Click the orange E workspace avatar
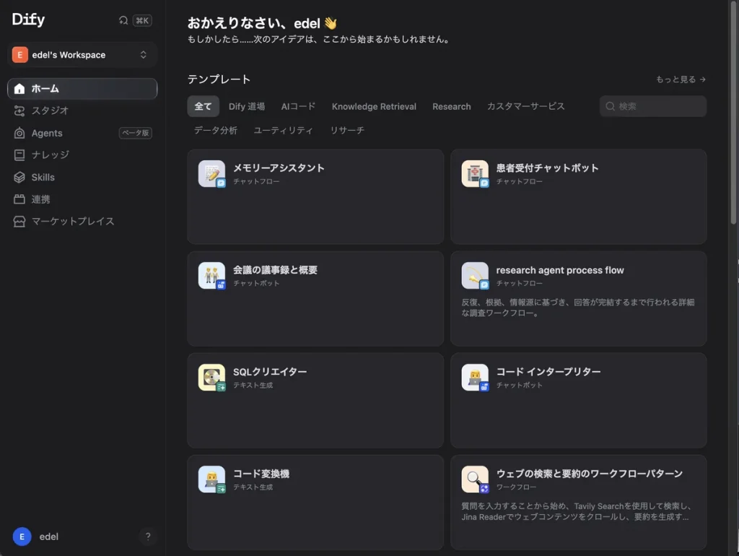Image resolution: width=739 pixels, height=556 pixels. click(x=19, y=55)
